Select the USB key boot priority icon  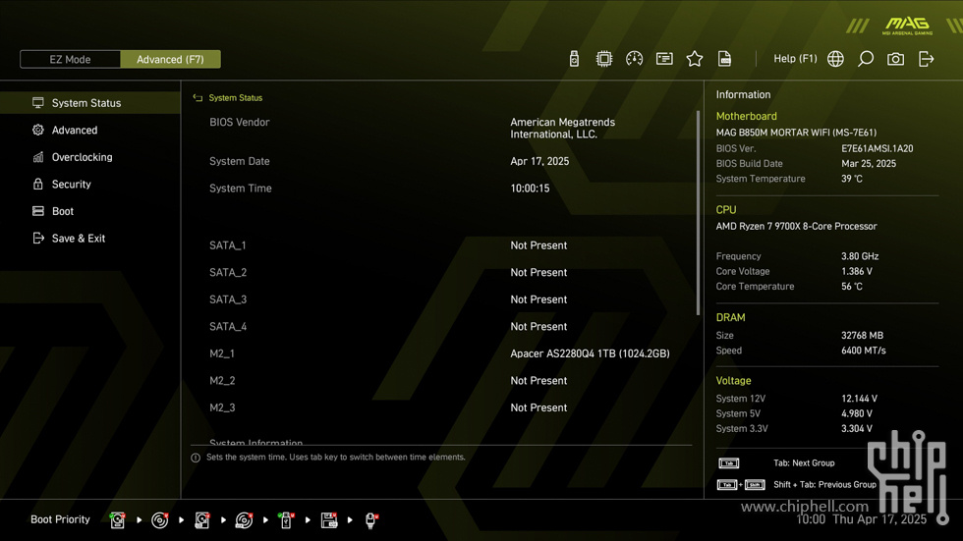pyautogui.click(x=286, y=520)
